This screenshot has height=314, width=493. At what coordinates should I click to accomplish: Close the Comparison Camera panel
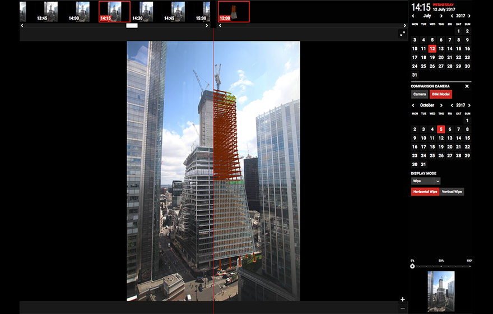(x=467, y=86)
